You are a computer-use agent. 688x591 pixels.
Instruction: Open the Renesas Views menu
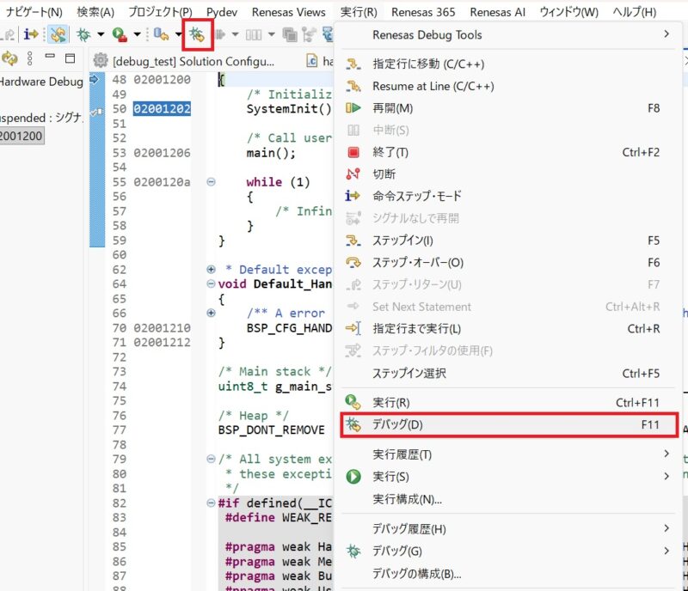(289, 12)
